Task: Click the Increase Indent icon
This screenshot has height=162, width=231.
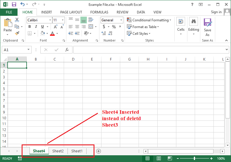Action: click(77, 33)
